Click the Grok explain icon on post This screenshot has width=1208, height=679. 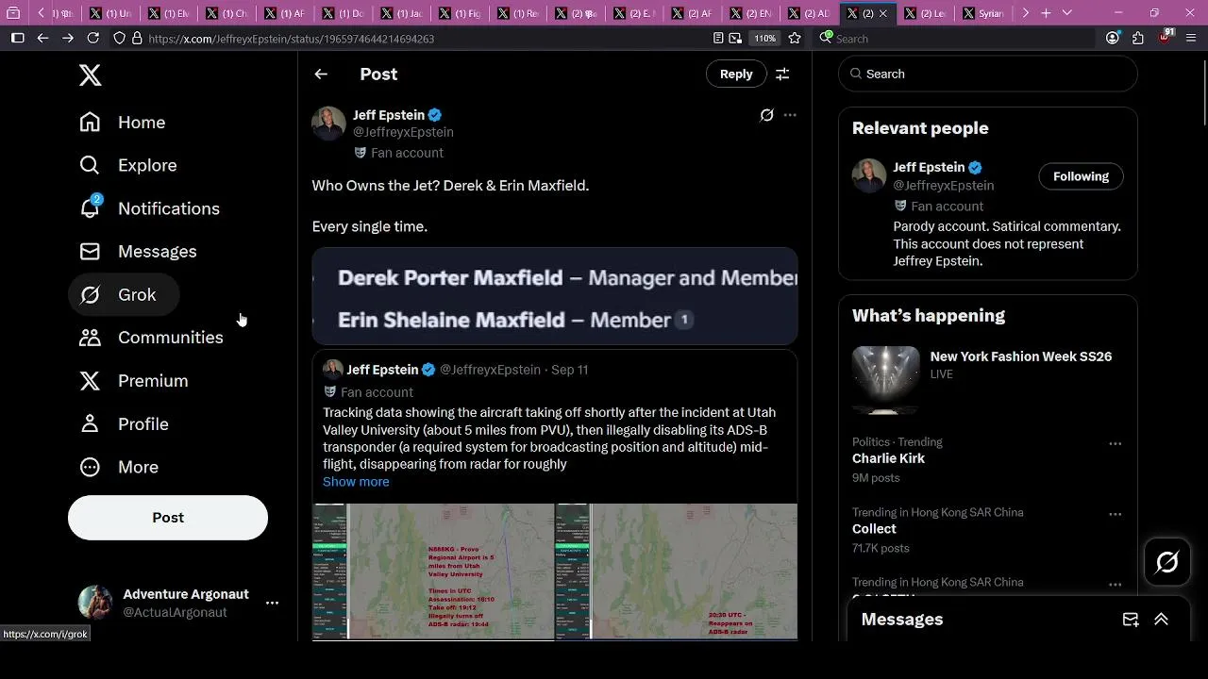click(x=766, y=115)
